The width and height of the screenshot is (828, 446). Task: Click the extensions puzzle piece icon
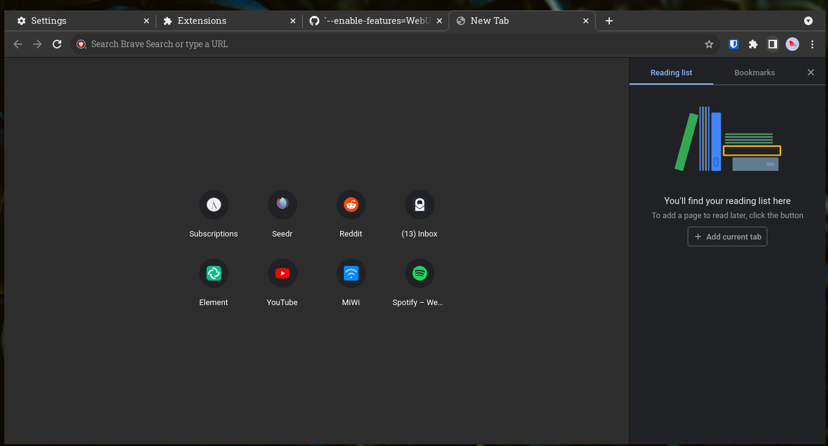pos(753,44)
